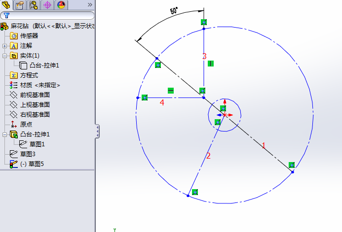Expand the 注解 annotations folder
Viewport: 342px width, 232px height.
[5, 45]
